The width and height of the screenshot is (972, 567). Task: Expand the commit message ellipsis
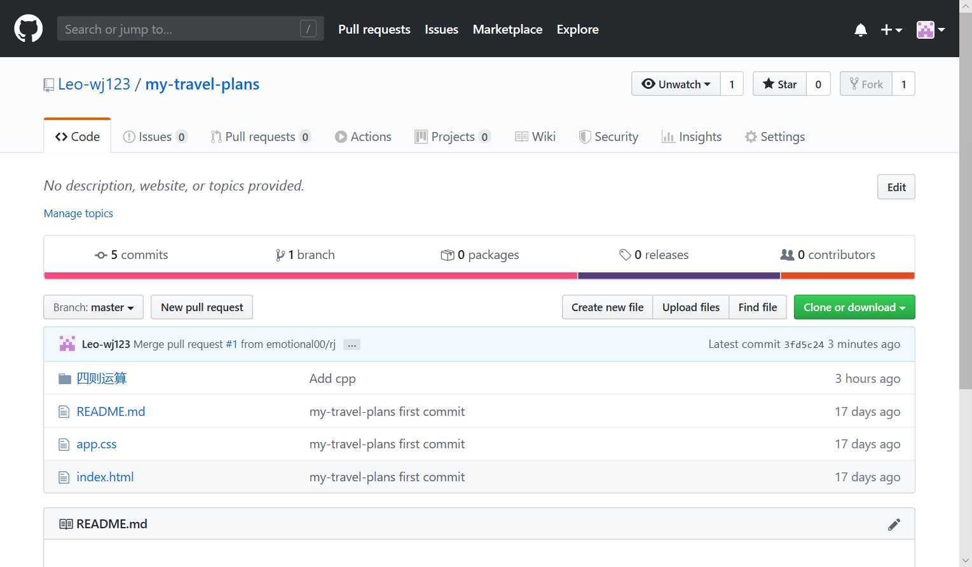pos(352,345)
